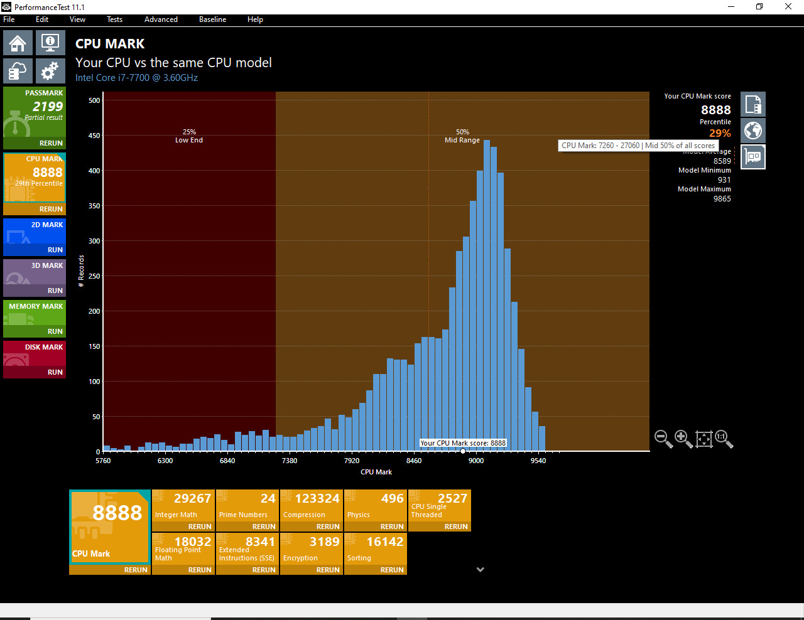804x620 pixels.
Task: Click the 'Your CPU Mark score: 8888' marker
Action: coord(463,443)
